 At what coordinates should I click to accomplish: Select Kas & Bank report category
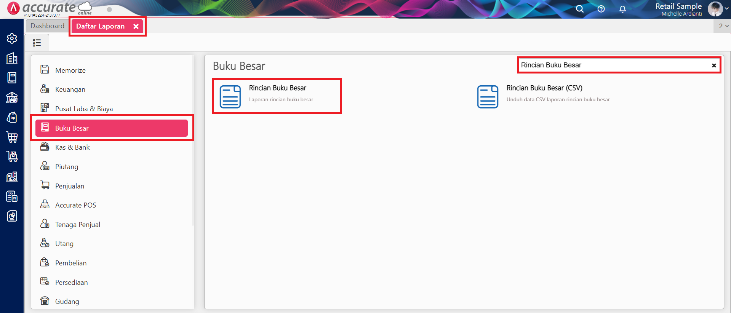pyautogui.click(x=72, y=147)
